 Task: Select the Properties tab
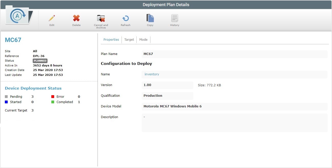click(x=111, y=39)
